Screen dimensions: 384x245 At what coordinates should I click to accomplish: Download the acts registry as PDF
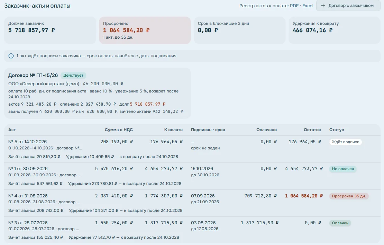point(294,6)
